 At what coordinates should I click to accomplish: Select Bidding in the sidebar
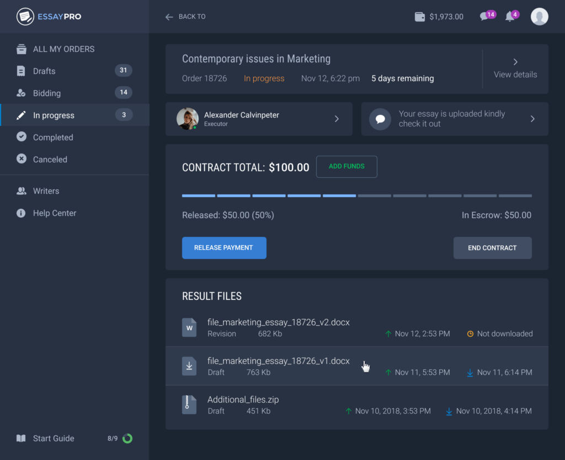pos(47,93)
